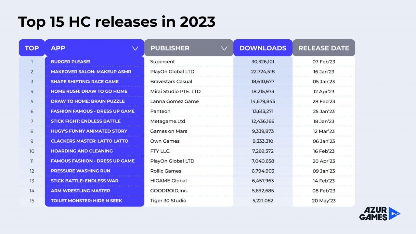Expand the PUBLISHER column dropdown chevron
The width and height of the screenshot is (416, 234).
(224, 48)
